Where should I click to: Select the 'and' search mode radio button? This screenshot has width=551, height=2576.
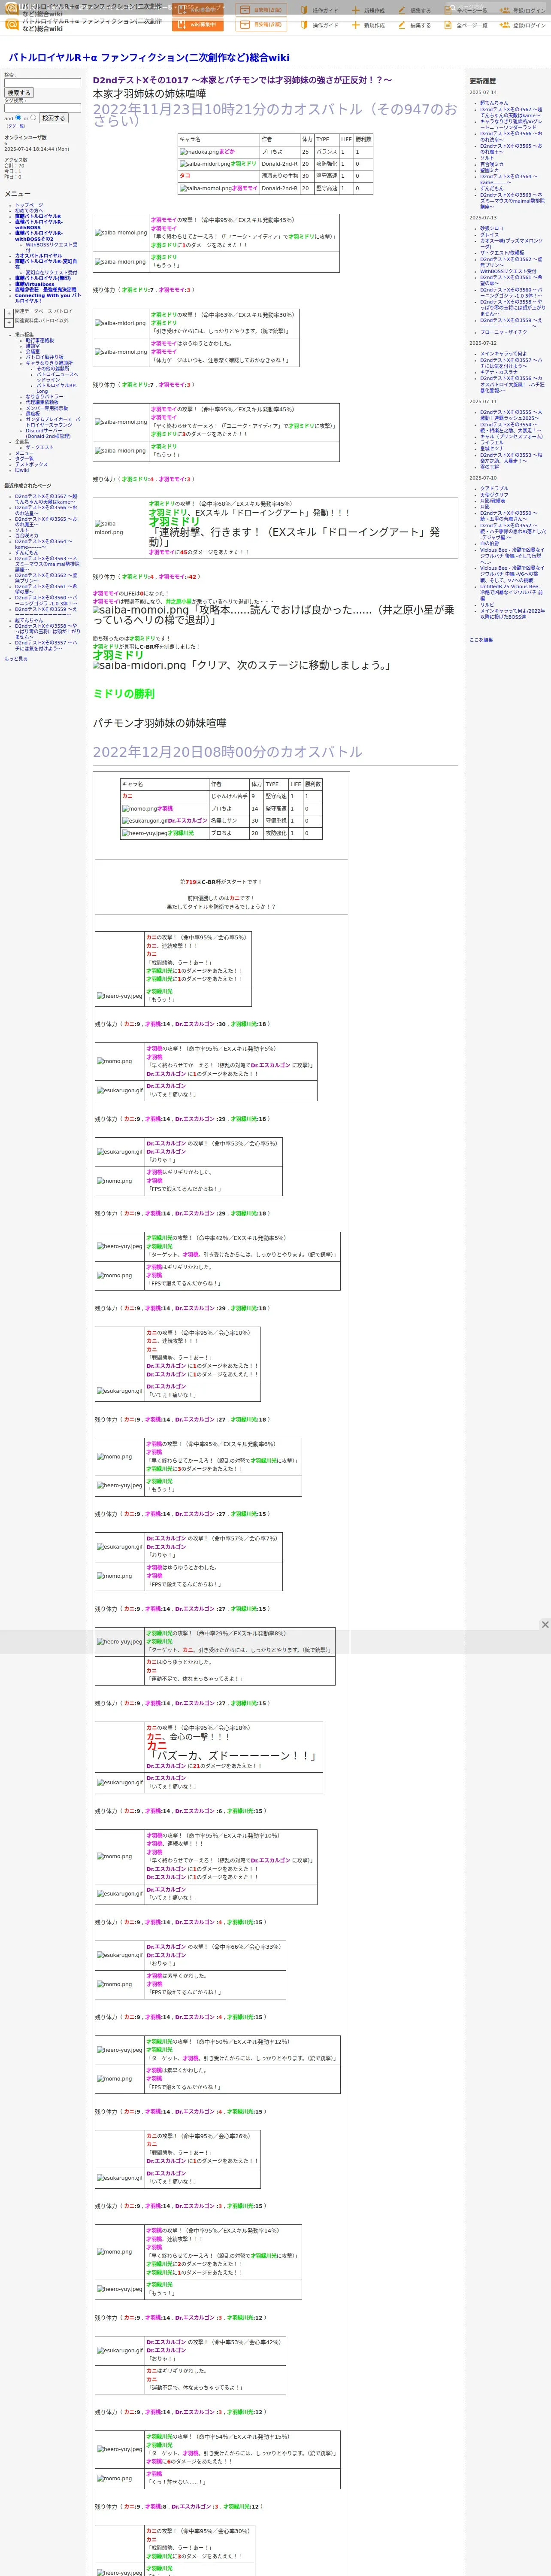18,117
